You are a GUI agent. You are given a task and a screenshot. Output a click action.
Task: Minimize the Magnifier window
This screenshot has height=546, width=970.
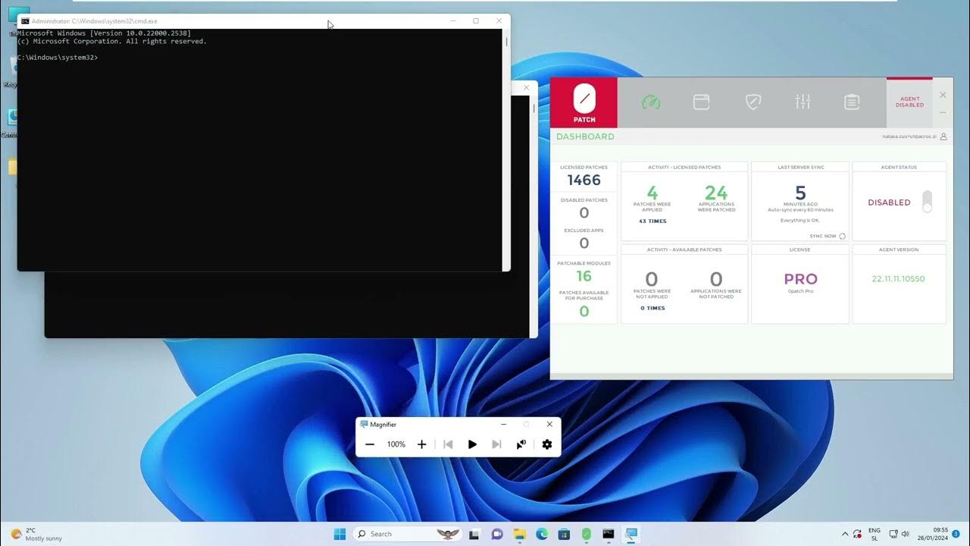[x=504, y=425]
